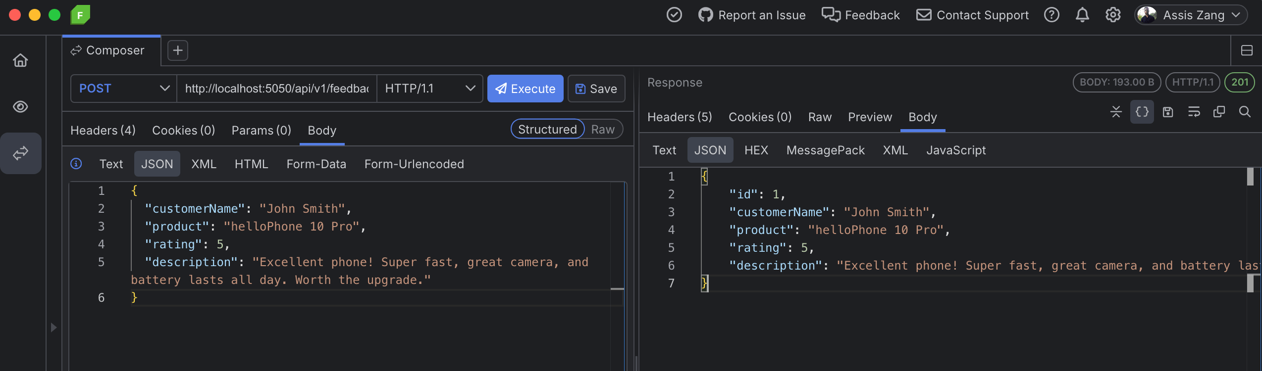Open the Home icon in sidebar
The image size is (1262, 371).
pos(20,60)
